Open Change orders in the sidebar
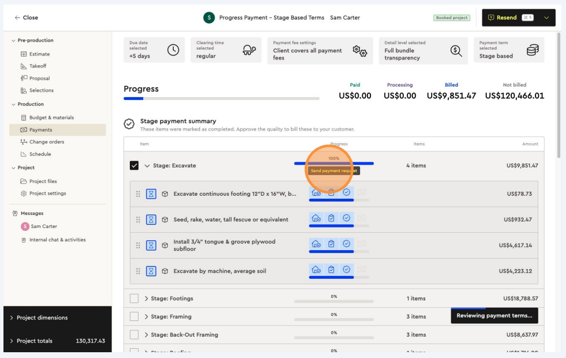The height and width of the screenshot is (358, 566). coord(46,142)
